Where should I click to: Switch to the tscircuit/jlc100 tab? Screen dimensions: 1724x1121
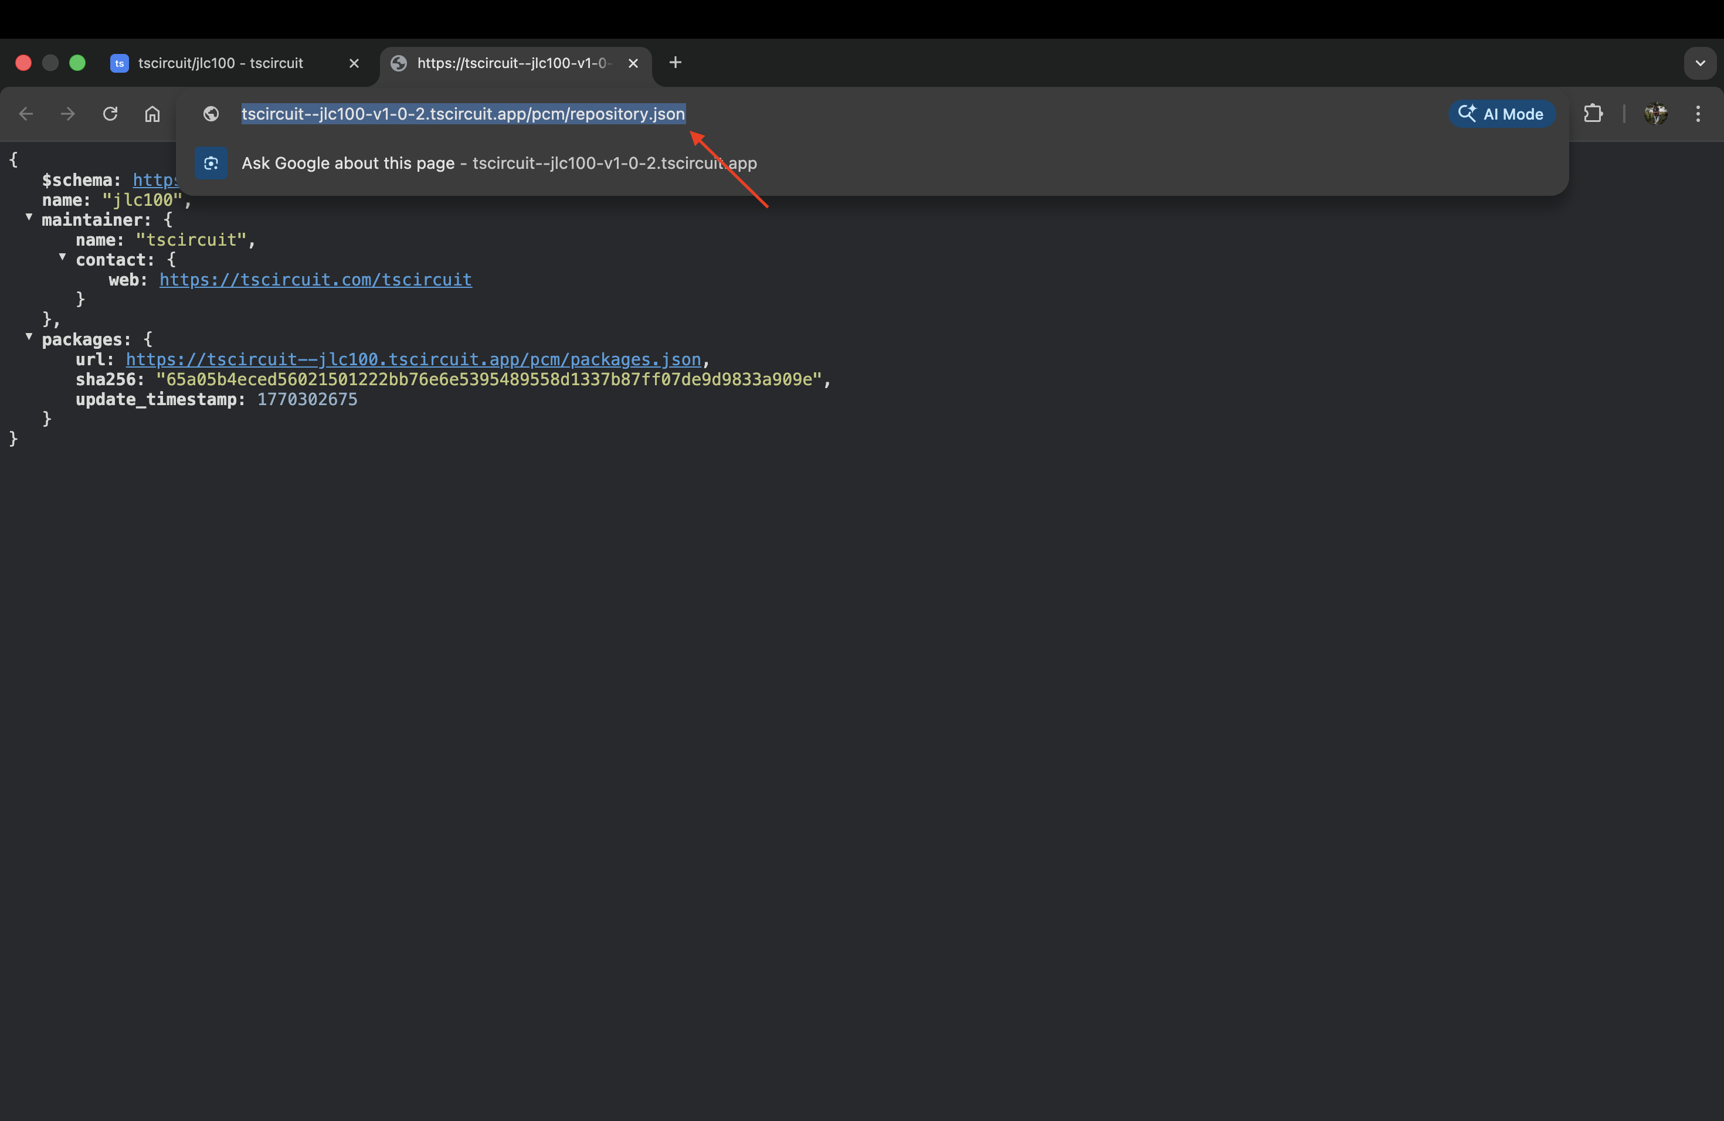(218, 63)
